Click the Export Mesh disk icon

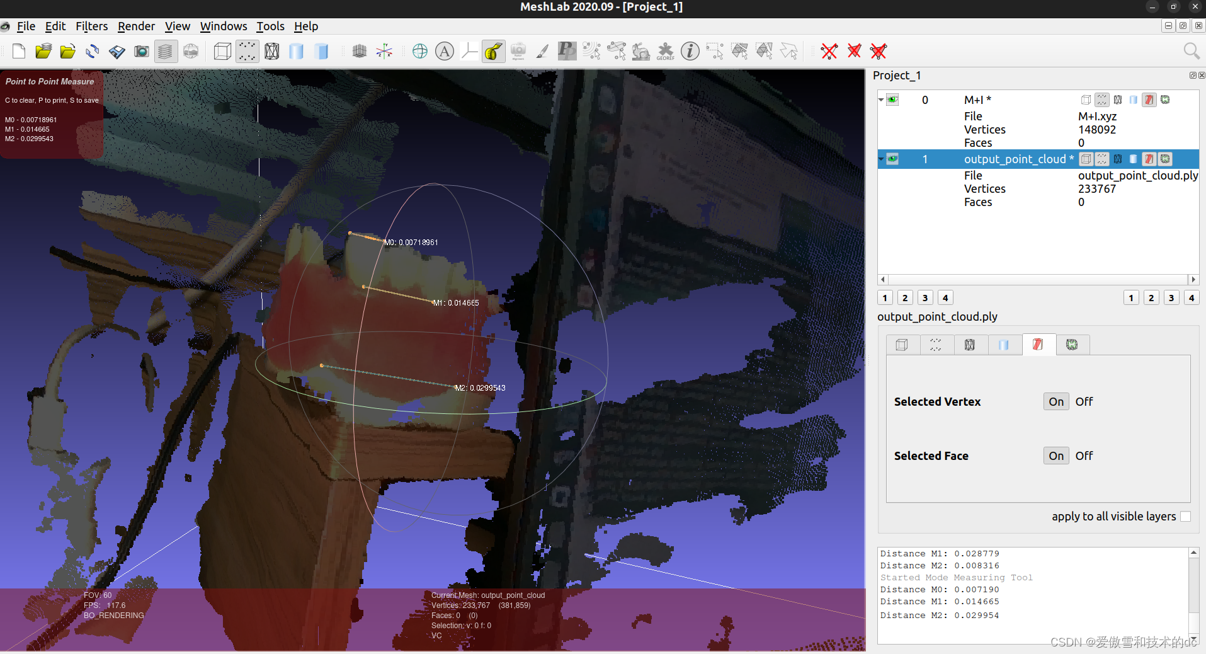(x=117, y=51)
